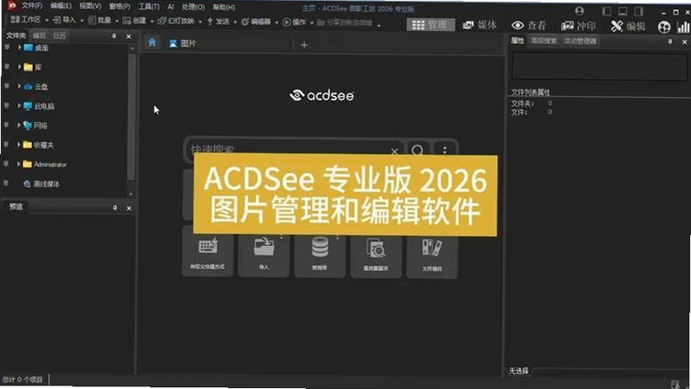Screen dimensions: 691x389
Task: Click the user account icon
Action: pyautogui.click(x=579, y=11)
